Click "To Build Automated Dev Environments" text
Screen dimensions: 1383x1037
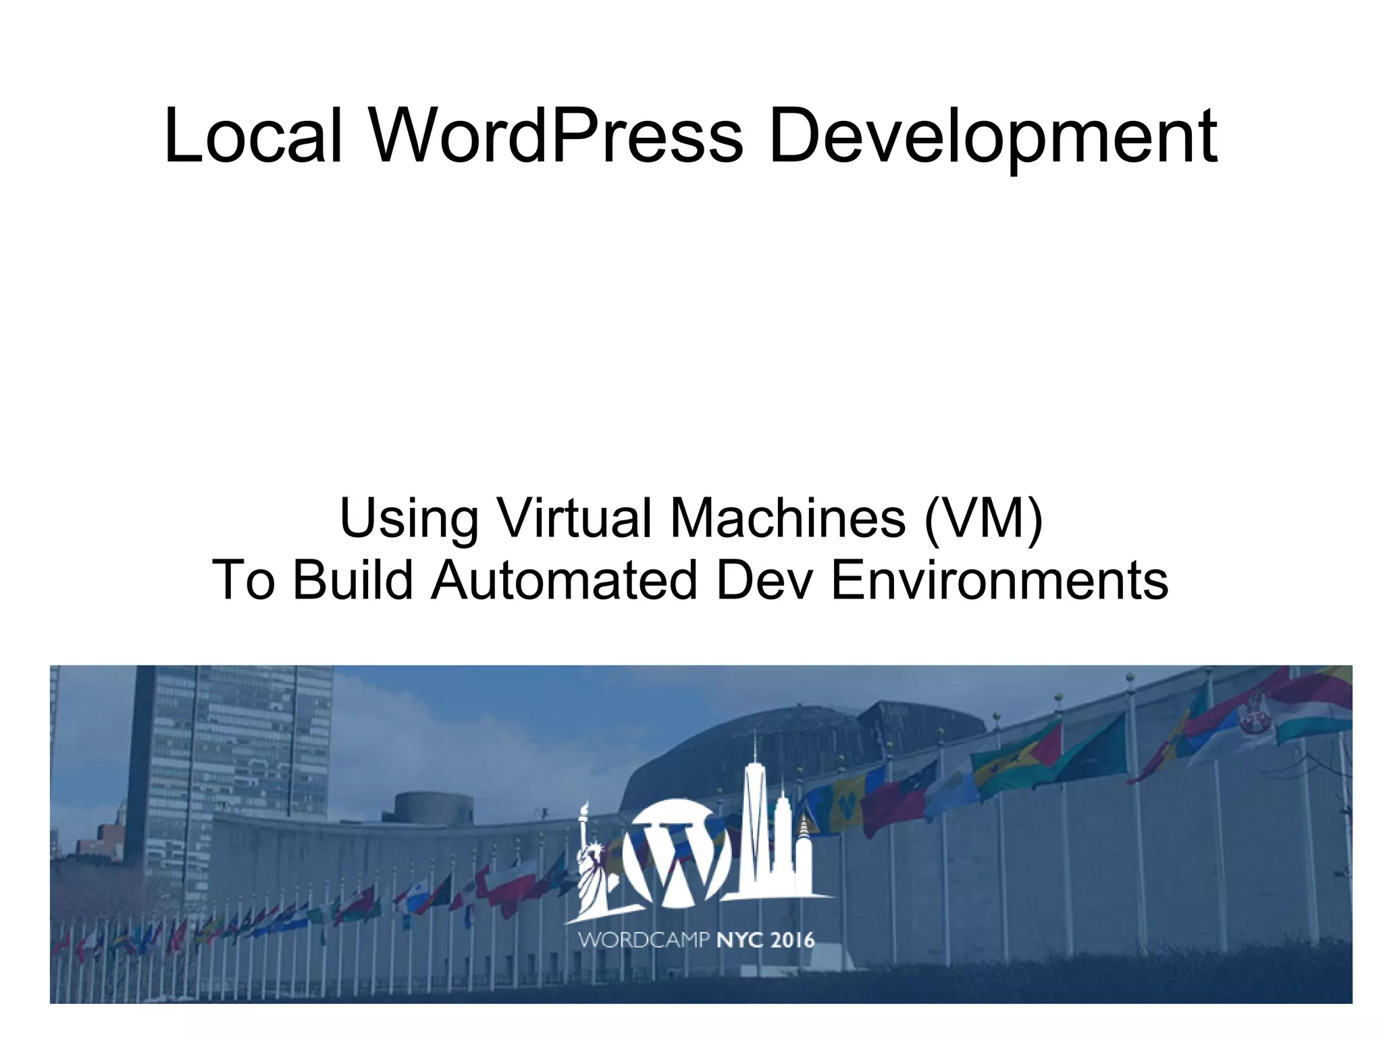(x=690, y=580)
